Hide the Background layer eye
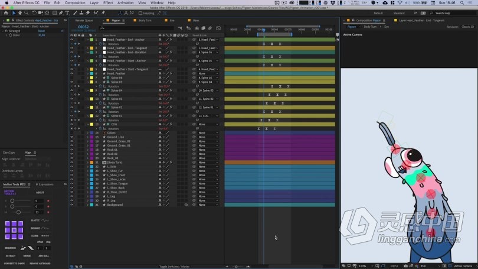 click(71, 205)
